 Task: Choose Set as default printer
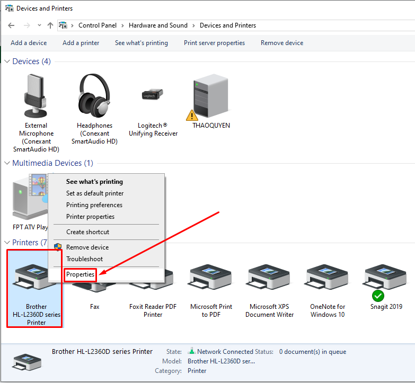click(x=95, y=193)
